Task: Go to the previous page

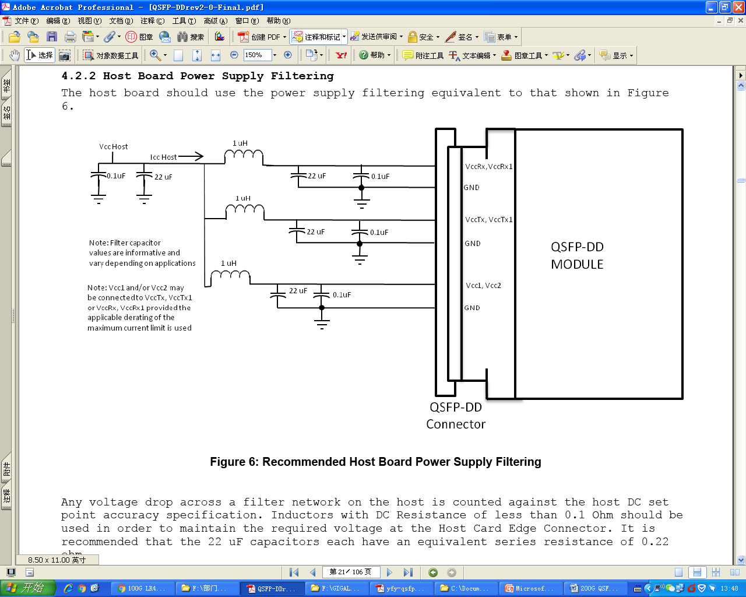Action: [313, 573]
